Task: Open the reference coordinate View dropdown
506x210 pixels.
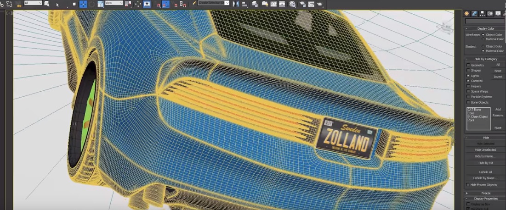Action: [x=114, y=3]
